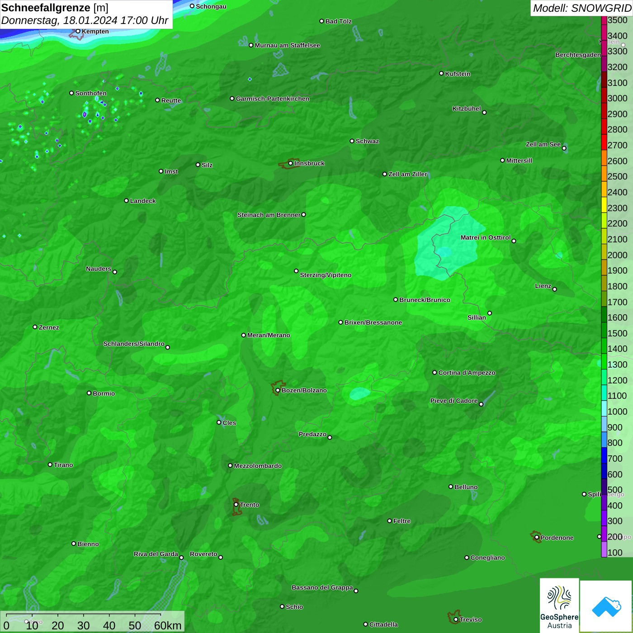The height and width of the screenshot is (633, 633).
Task: Click the Zell am Ziller label
Action: (x=407, y=174)
